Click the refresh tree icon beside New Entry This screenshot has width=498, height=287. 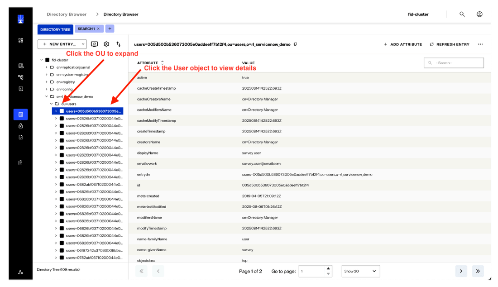pos(94,44)
